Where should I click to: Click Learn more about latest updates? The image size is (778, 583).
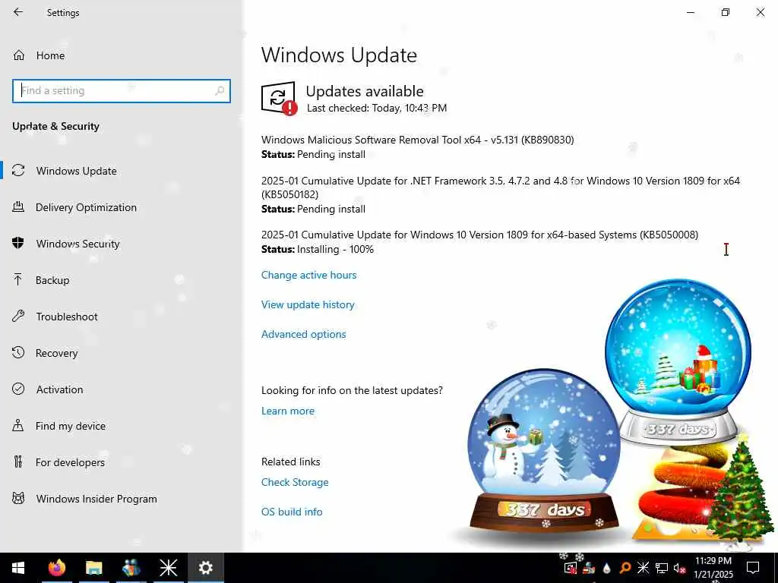tap(288, 411)
